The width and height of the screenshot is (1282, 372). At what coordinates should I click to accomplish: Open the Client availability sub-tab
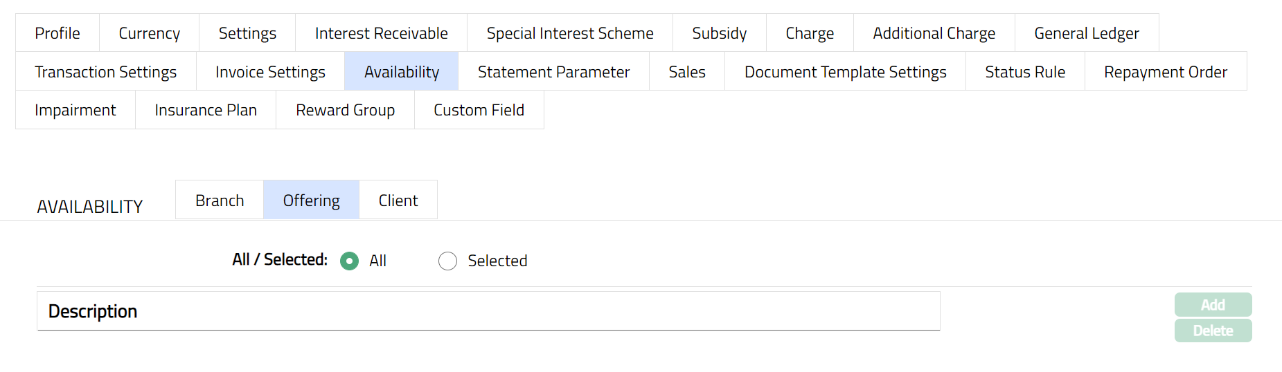click(x=398, y=201)
